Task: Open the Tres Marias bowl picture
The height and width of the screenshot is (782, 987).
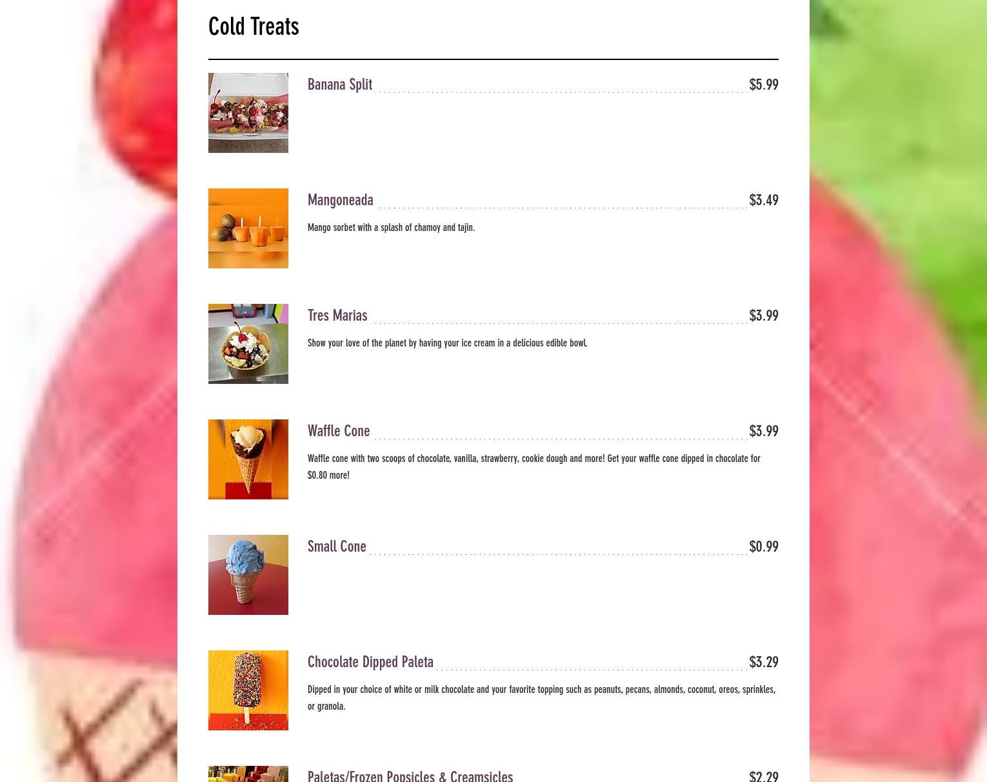Action: (x=248, y=344)
